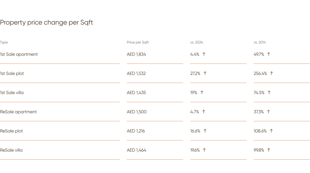
Task: Click up arrow next to 49.7% value
Action: pyautogui.click(x=269, y=54)
